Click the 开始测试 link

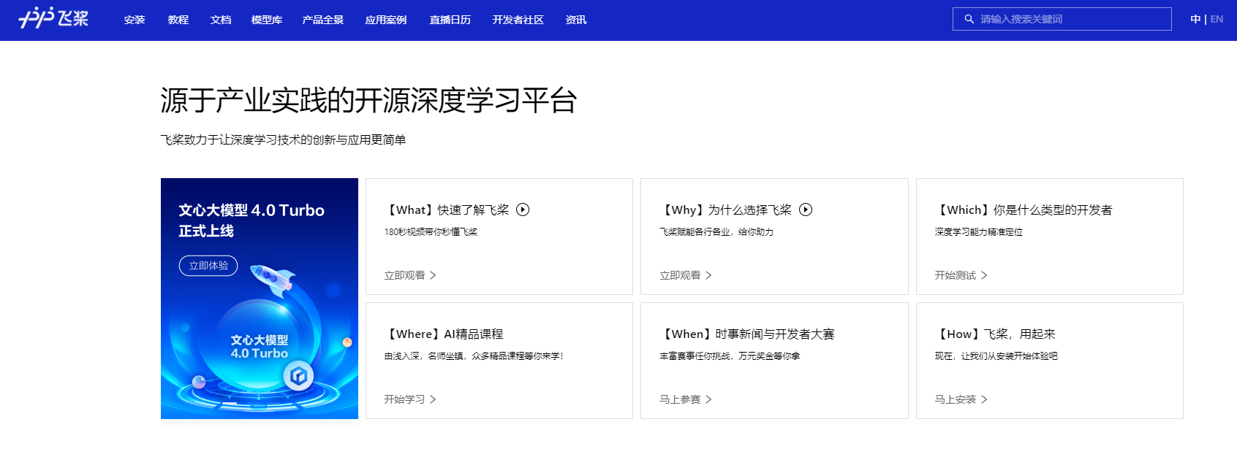955,275
